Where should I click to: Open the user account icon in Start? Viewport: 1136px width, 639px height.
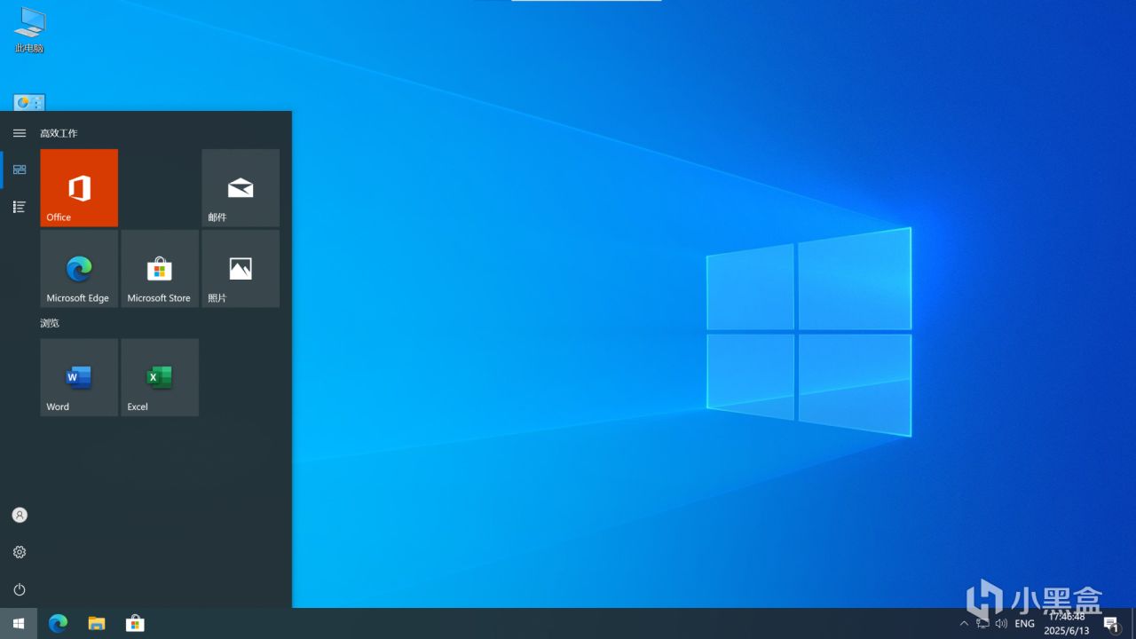20,515
